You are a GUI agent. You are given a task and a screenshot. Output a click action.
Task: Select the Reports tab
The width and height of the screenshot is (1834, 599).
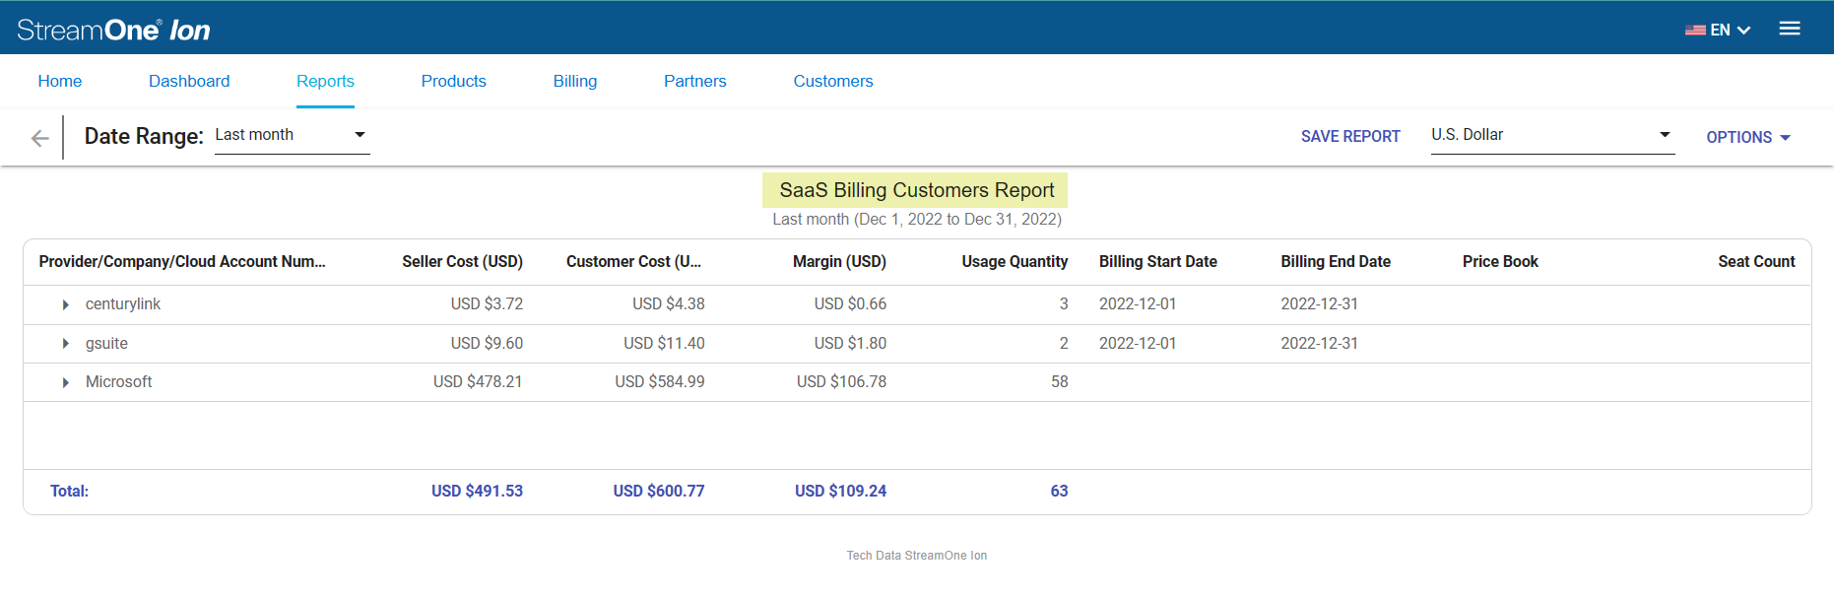coord(325,81)
